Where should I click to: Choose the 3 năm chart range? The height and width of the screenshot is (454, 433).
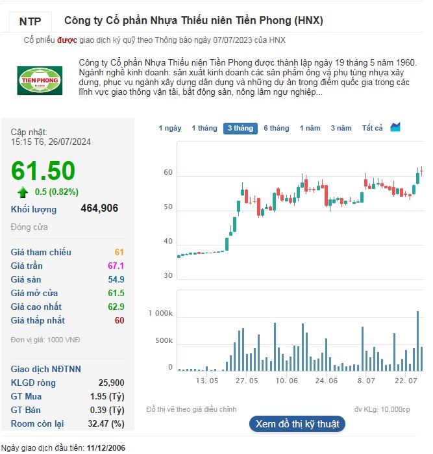(x=341, y=129)
